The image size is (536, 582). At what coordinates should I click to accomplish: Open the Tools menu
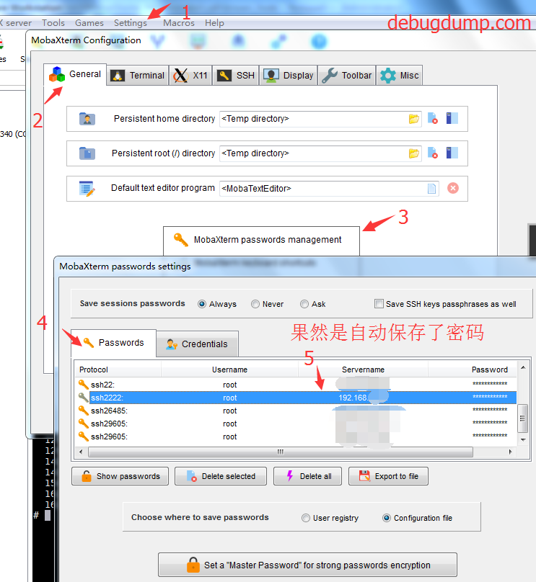pos(53,23)
